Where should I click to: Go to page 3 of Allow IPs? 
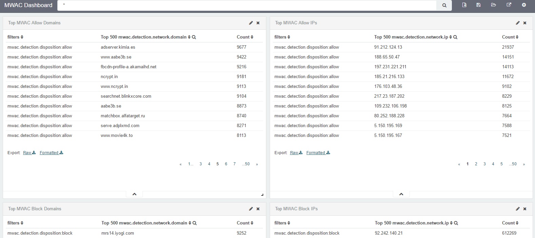coord(484,164)
